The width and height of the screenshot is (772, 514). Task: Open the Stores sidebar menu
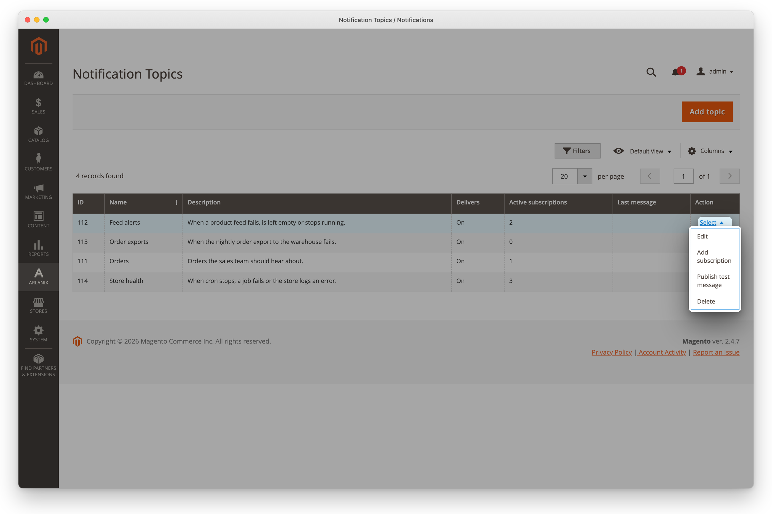tap(38, 306)
